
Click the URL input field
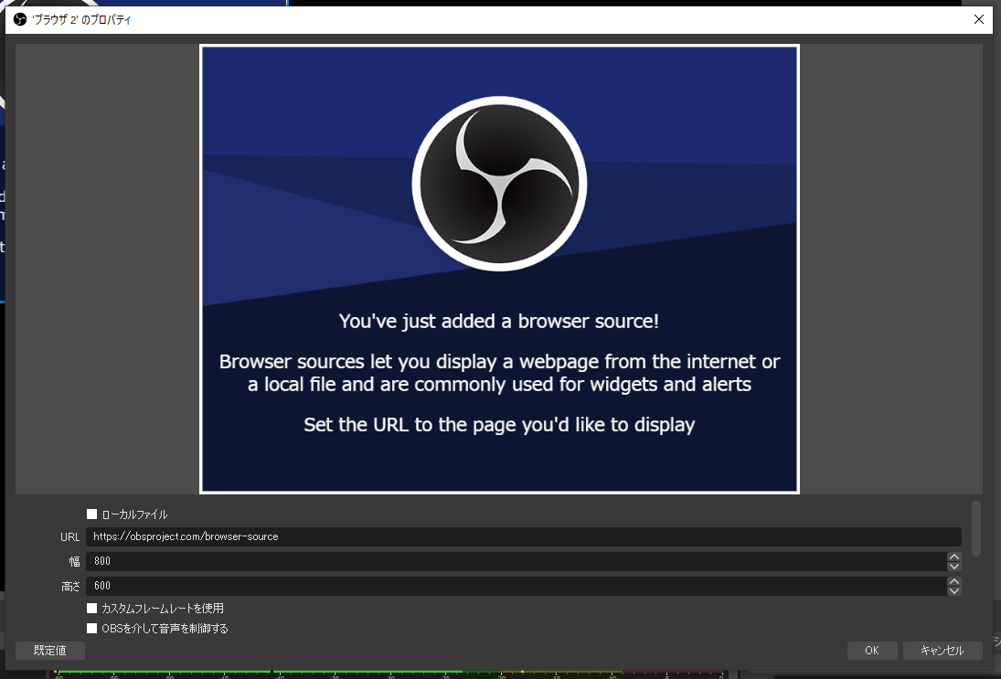524,536
